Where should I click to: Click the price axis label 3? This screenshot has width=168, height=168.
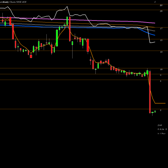tap(161, 110)
